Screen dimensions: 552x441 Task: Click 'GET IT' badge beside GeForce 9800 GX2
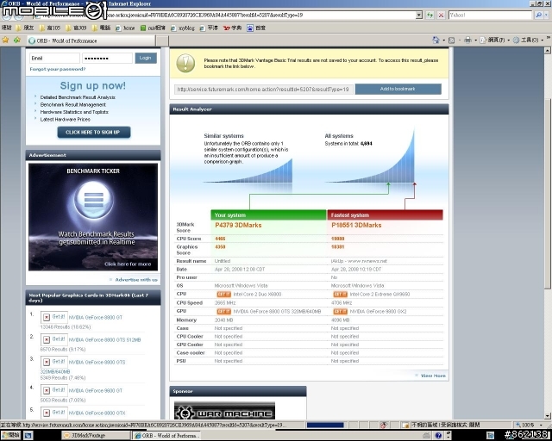tap(340, 311)
